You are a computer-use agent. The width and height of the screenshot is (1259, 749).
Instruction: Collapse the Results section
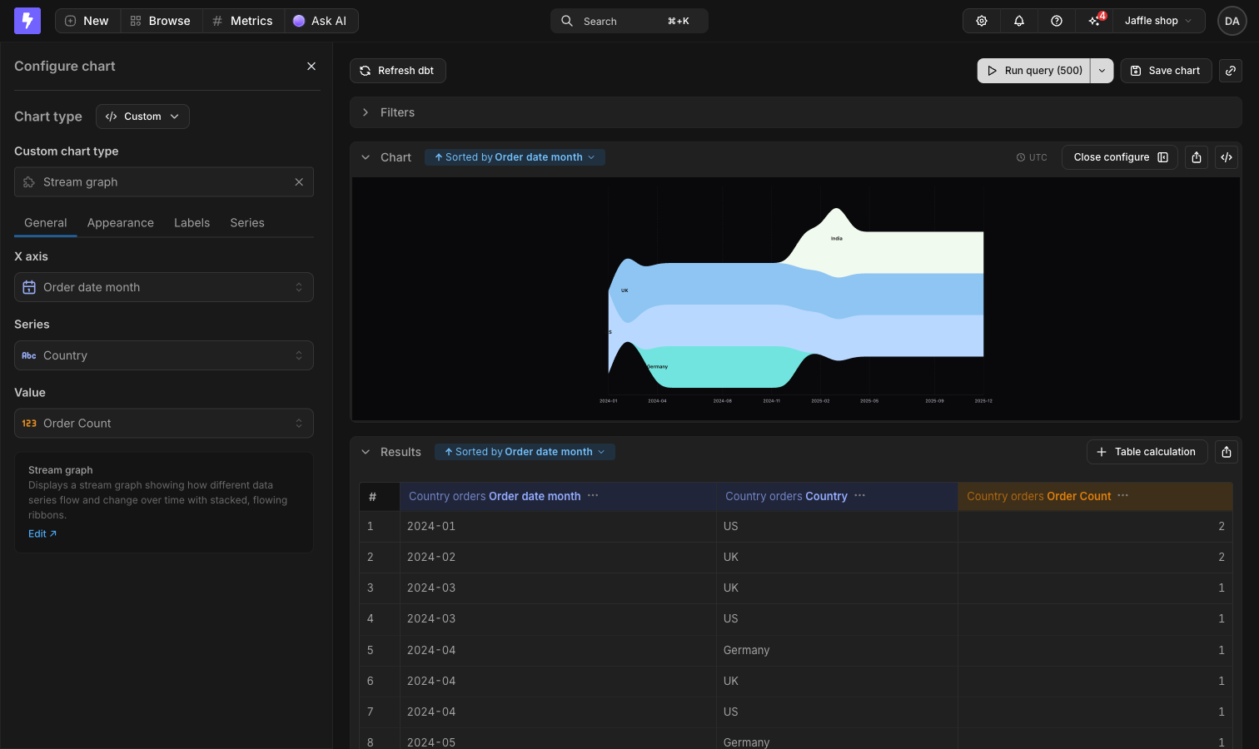click(x=366, y=452)
